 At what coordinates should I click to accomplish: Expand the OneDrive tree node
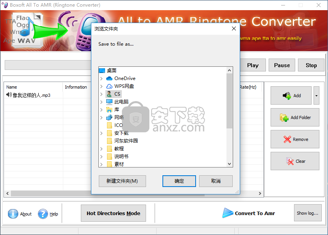102,78
